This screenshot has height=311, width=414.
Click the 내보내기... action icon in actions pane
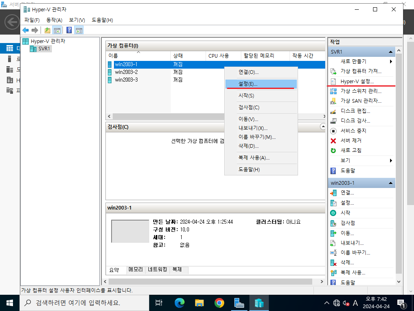click(x=333, y=243)
